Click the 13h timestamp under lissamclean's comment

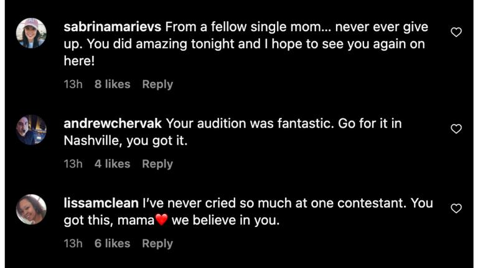(x=73, y=244)
